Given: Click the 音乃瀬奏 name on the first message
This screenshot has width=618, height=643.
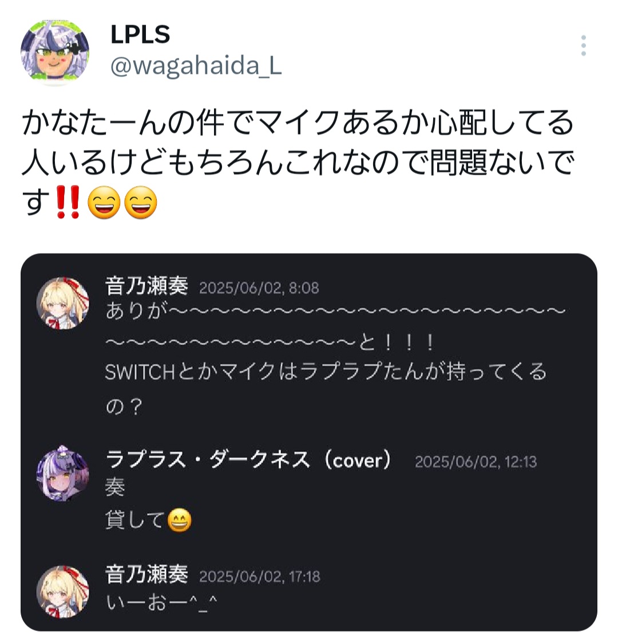Looking at the screenshot, I should 146,286.
